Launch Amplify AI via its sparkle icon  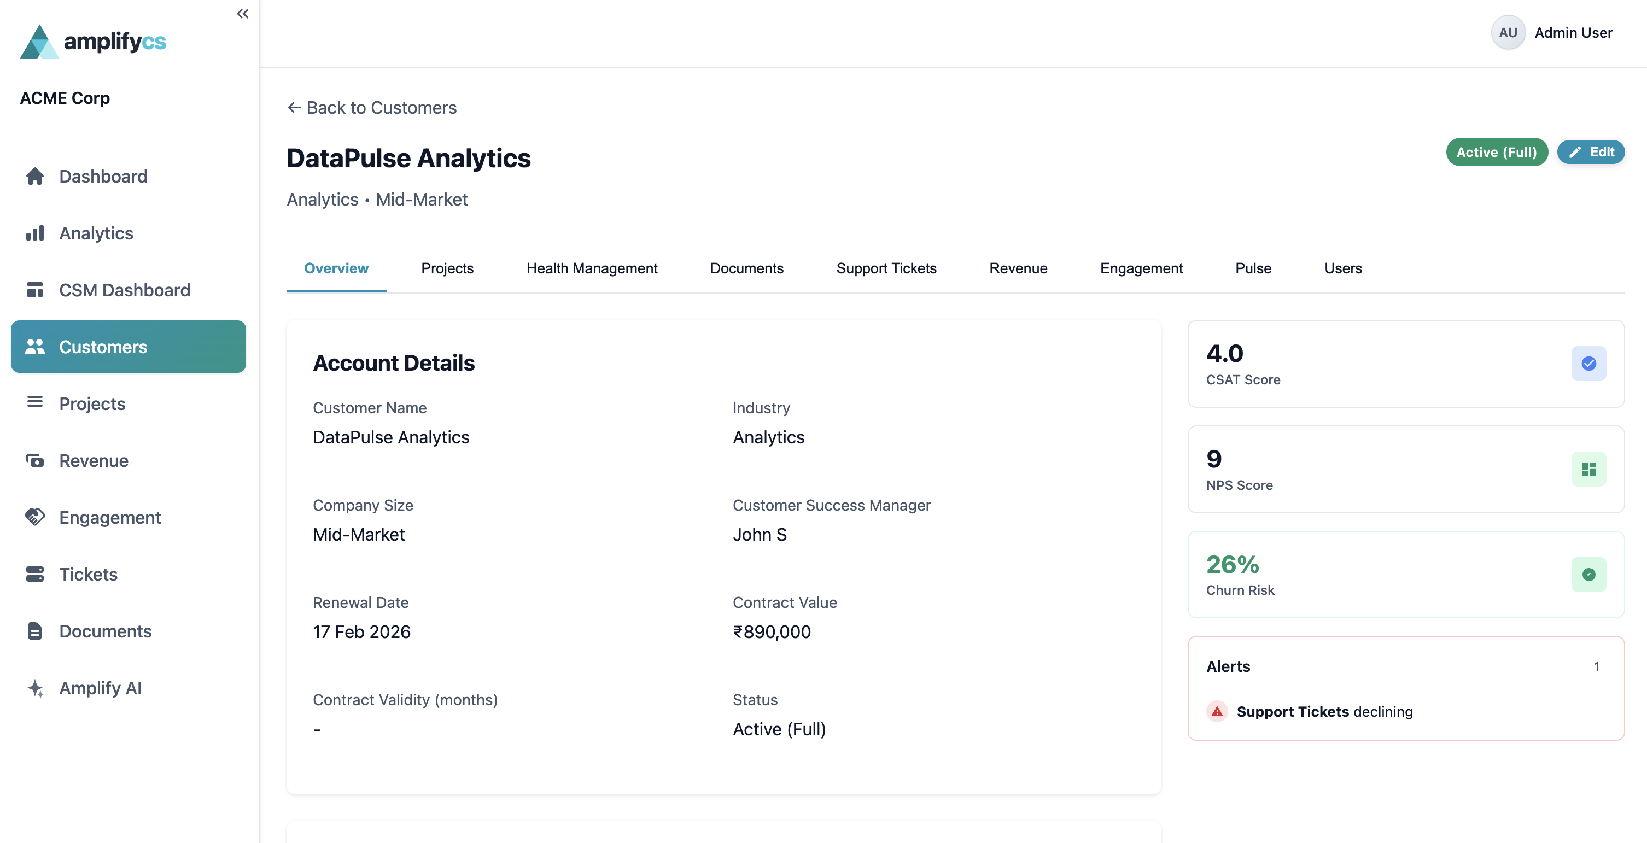click(34, 688)
